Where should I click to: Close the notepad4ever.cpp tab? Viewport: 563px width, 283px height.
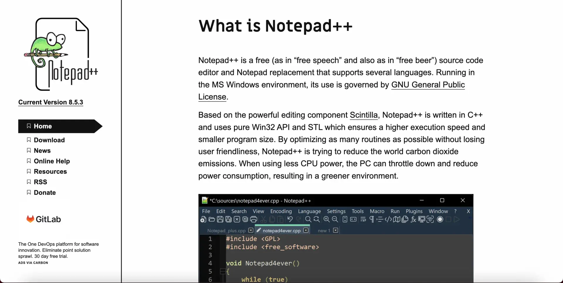(306, 230)
